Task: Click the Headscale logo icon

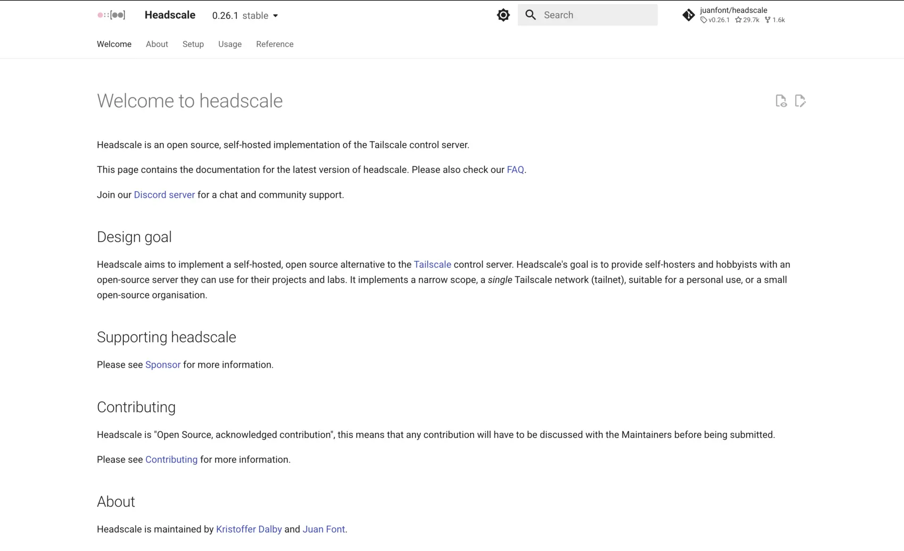Action: pyautogui.click(x=112, y=15)
